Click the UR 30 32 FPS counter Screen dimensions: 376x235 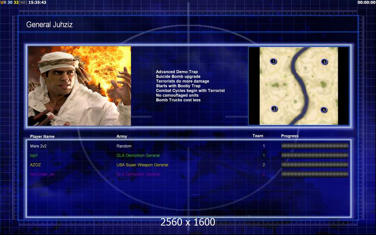click(14, 2)
